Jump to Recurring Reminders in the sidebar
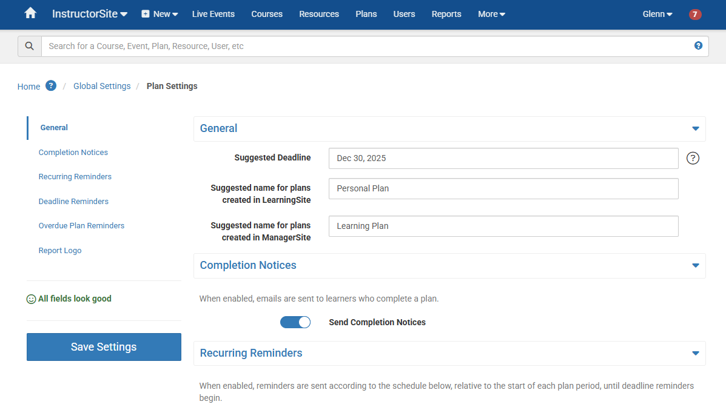 pyautogui.click(x=75, y=177)
